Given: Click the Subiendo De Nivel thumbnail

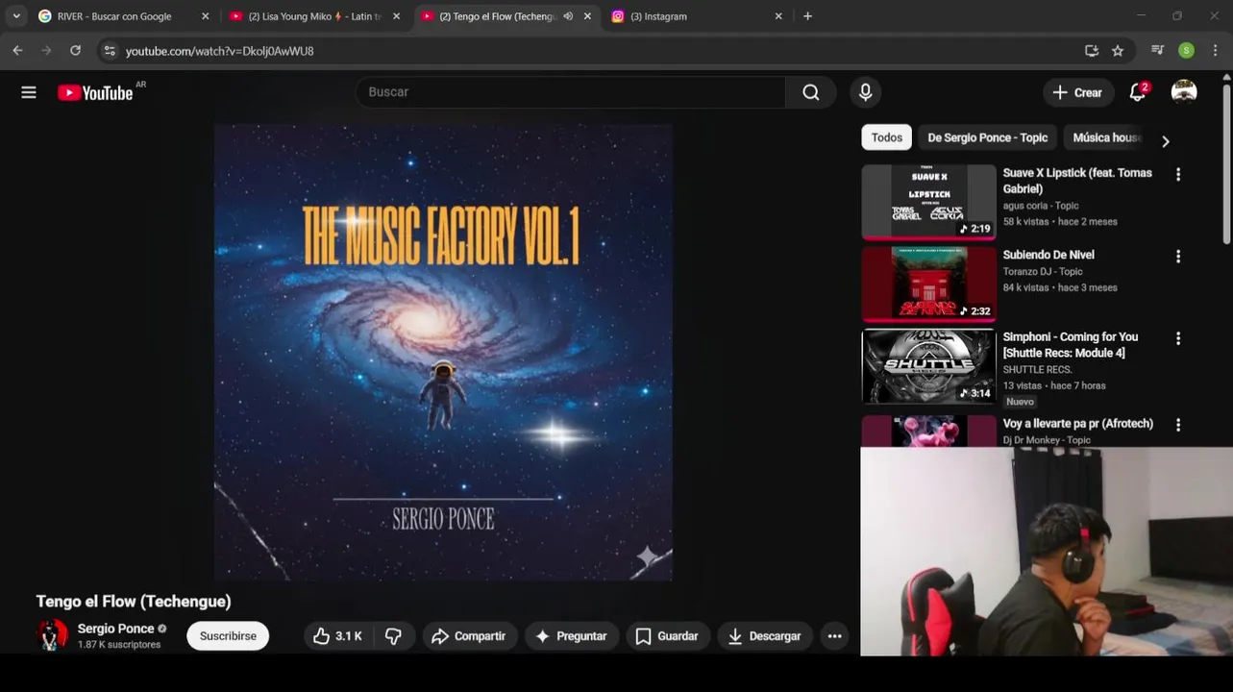Looking at the screenshot, I should (928, 284).
